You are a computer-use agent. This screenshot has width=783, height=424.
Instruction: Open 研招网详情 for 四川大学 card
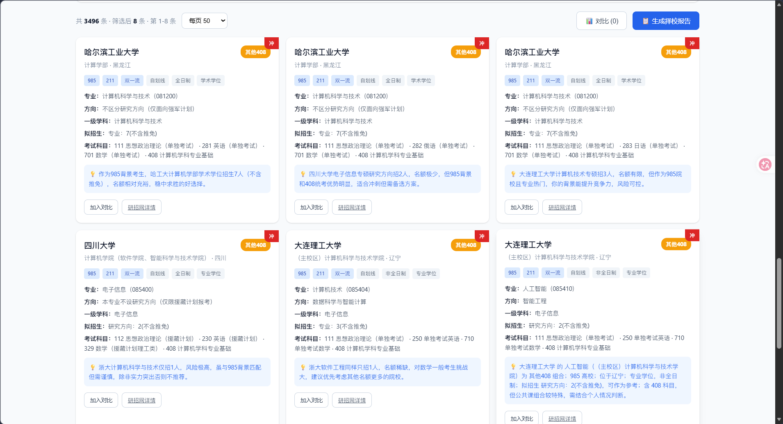[141, 400]
